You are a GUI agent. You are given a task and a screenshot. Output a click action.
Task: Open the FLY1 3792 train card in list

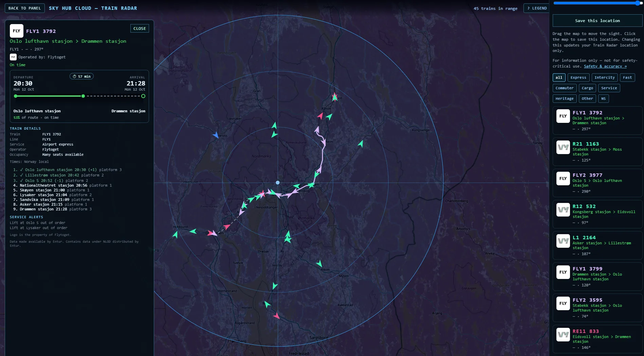pyautogui.click(x=597, y=120)
